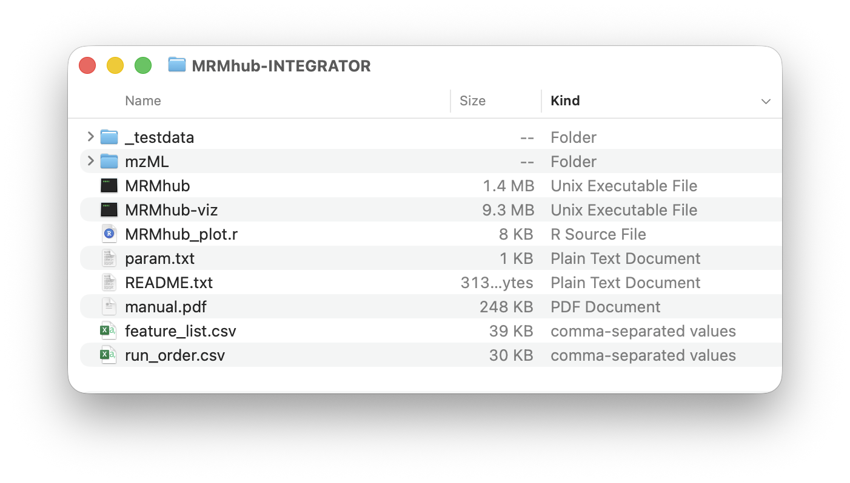Expand the mzML folder disclosure arrow

pos(91,161)
